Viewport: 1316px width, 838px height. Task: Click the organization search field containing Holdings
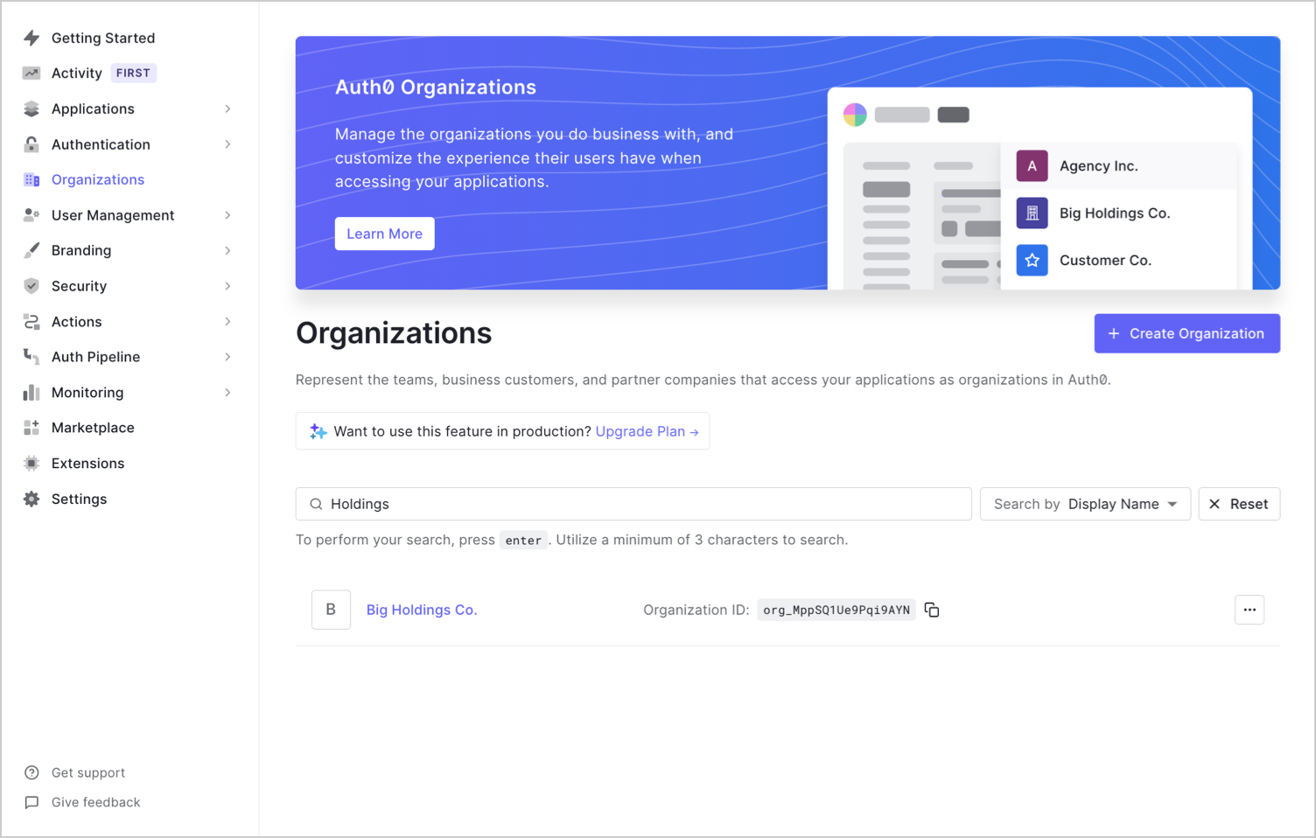coord(633,504)
